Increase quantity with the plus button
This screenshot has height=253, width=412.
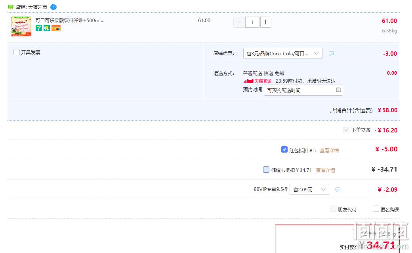pyautogui.click(x=266, y=22)
